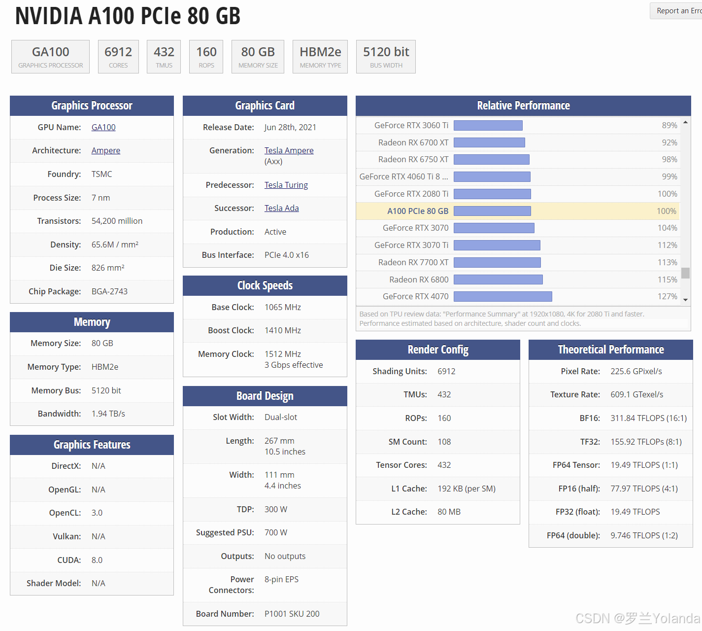This screenshot has height=631, width=702.
Task: Select the 1.94 TB/s bandwidth value
Action: click(108, 414)
